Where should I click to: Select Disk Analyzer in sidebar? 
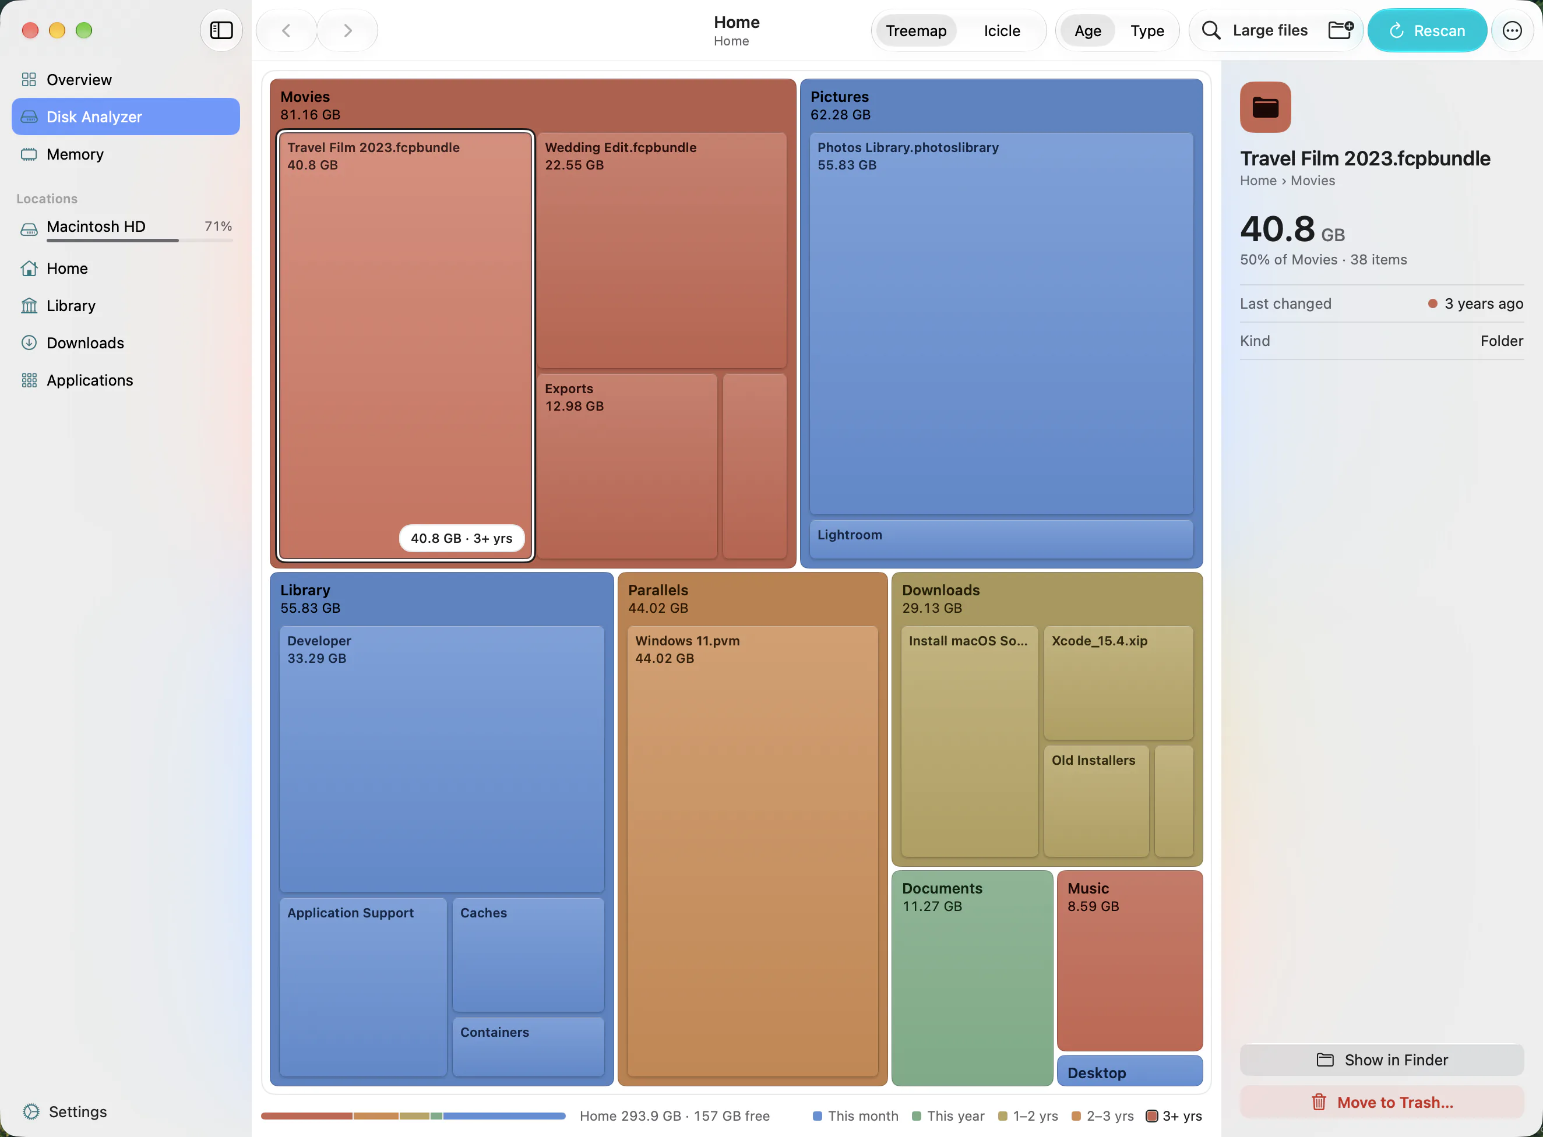click(126, 117)
